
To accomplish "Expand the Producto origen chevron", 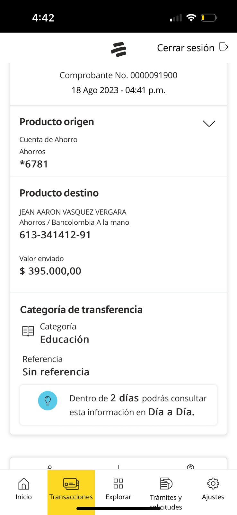I will (209, 124).
